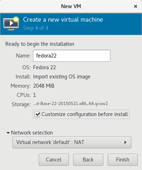The image size is (142, 170).
Task: Go to previous step with Back
Action: [88, 160]
